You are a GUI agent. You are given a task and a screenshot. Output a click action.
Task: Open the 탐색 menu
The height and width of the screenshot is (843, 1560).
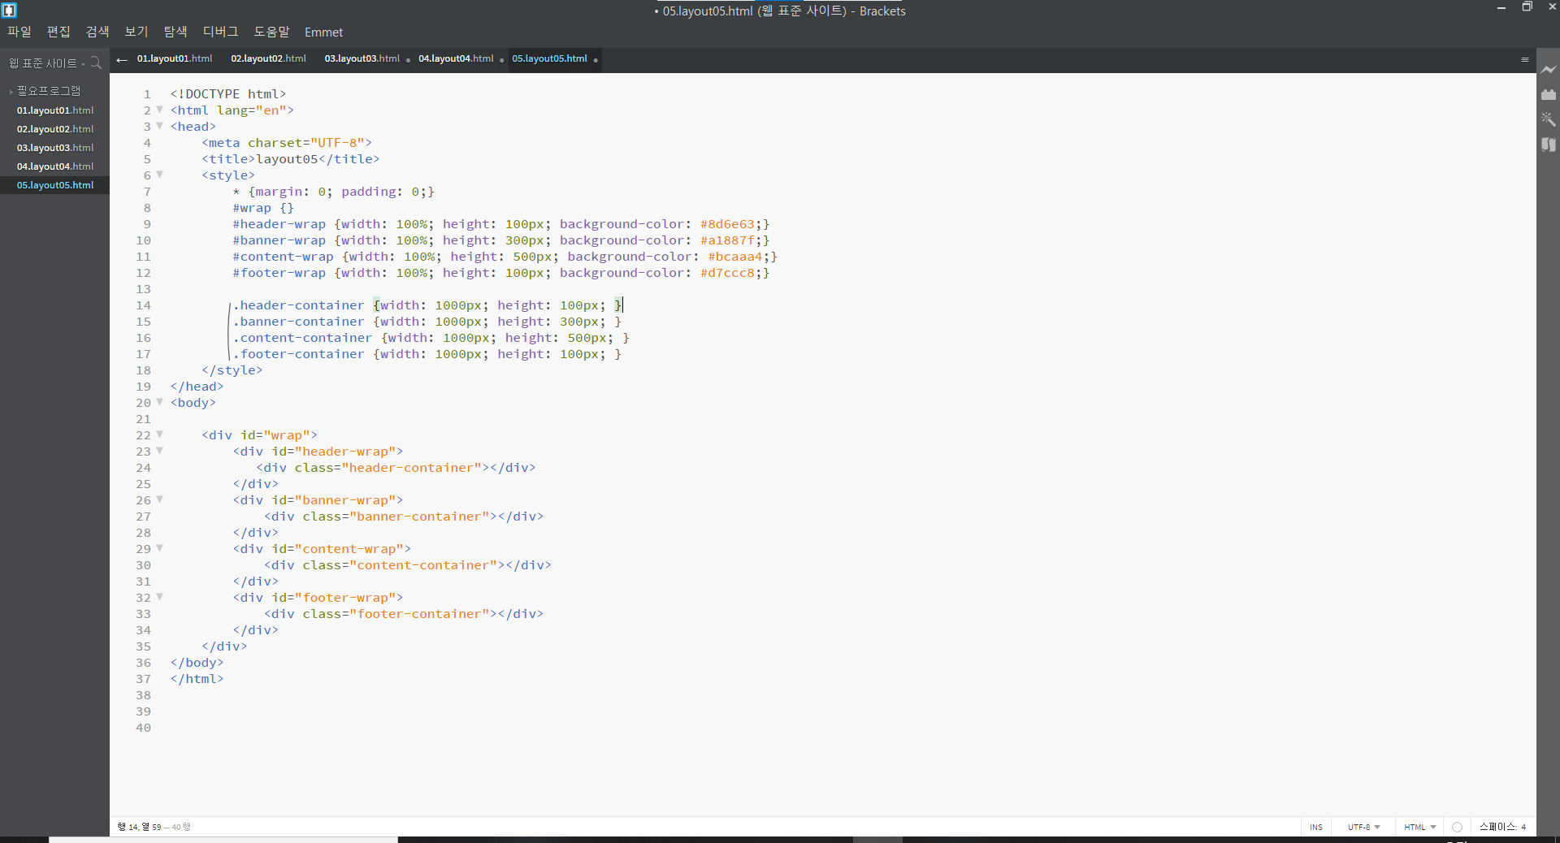[175, 32]
